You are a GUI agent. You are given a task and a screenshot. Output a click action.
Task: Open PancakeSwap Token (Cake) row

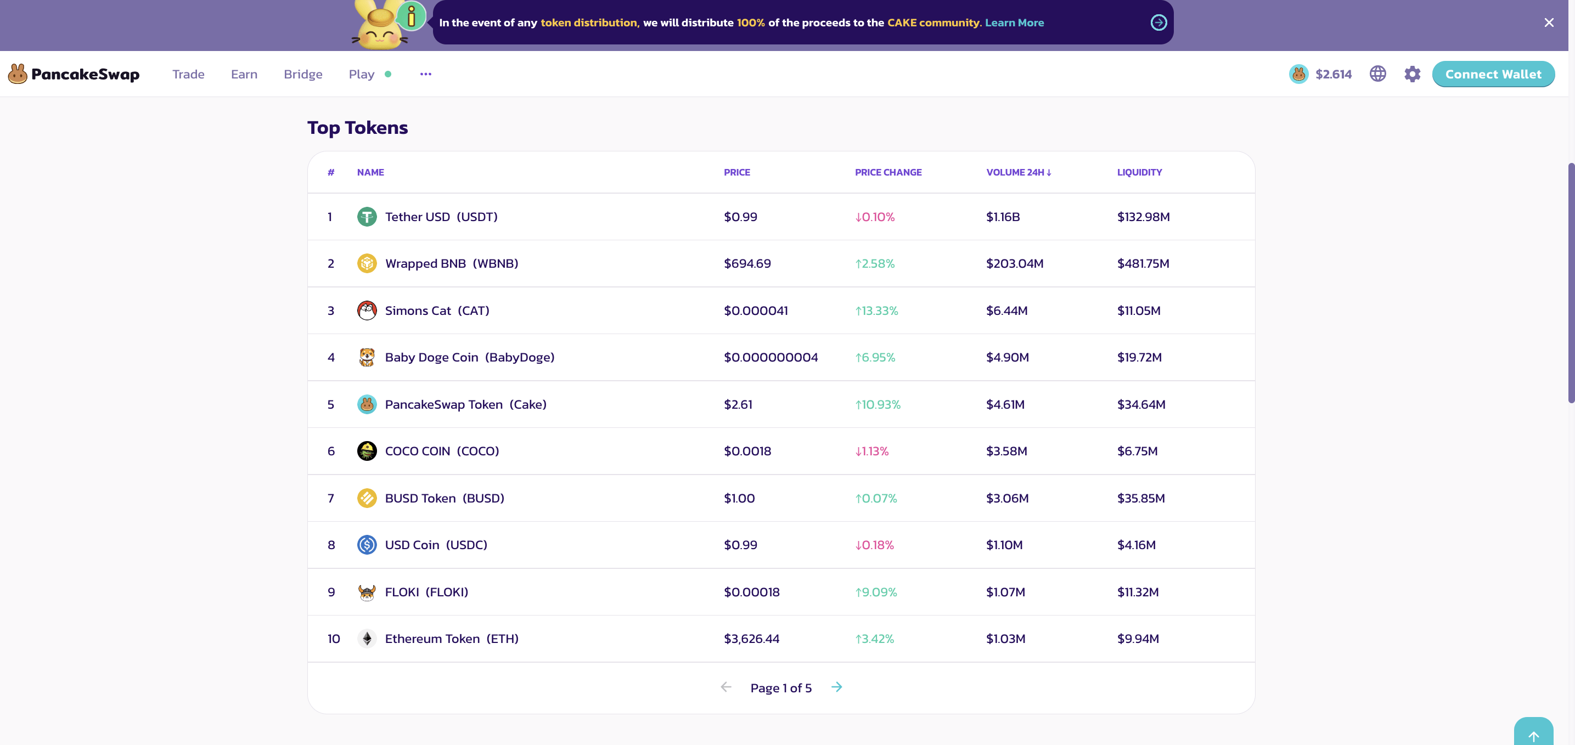(x=781, y=404)
